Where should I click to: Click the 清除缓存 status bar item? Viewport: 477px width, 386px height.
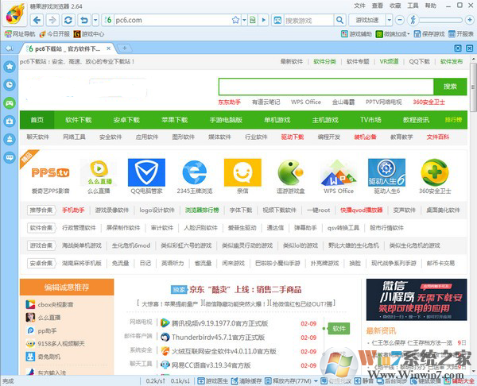(x=246, y=381)
